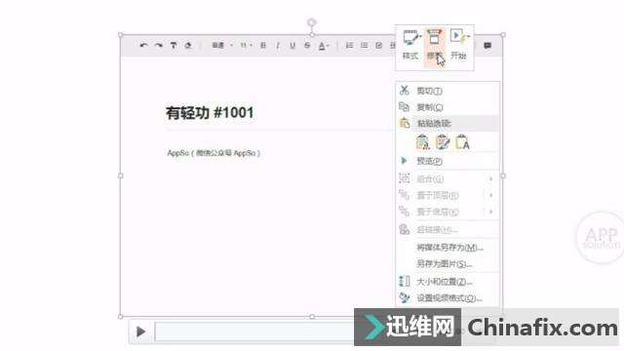Toggle italic formatting
This screenshot has height=351, width=624.
click(x=278, y=46)
